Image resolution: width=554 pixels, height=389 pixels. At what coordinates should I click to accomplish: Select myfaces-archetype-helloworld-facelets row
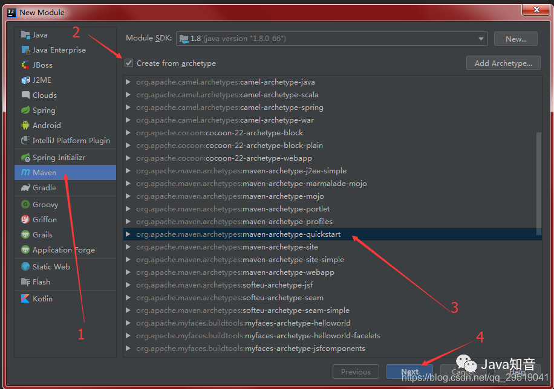[x=332, y=336]
